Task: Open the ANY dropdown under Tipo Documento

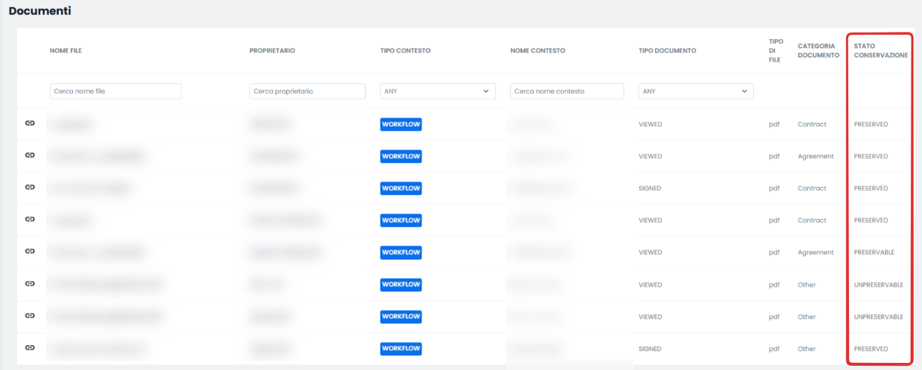Action: tap(696, 91)
